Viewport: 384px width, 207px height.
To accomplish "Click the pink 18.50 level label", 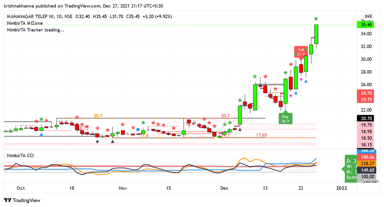I will click(x=366, y=138).
